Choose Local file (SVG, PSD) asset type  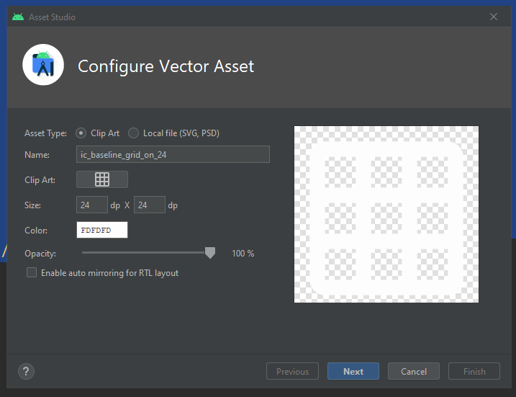134,133
